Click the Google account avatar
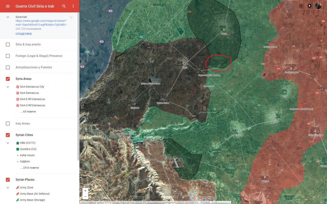This screenshot has width=327, height=204. [x=318, y=6]
